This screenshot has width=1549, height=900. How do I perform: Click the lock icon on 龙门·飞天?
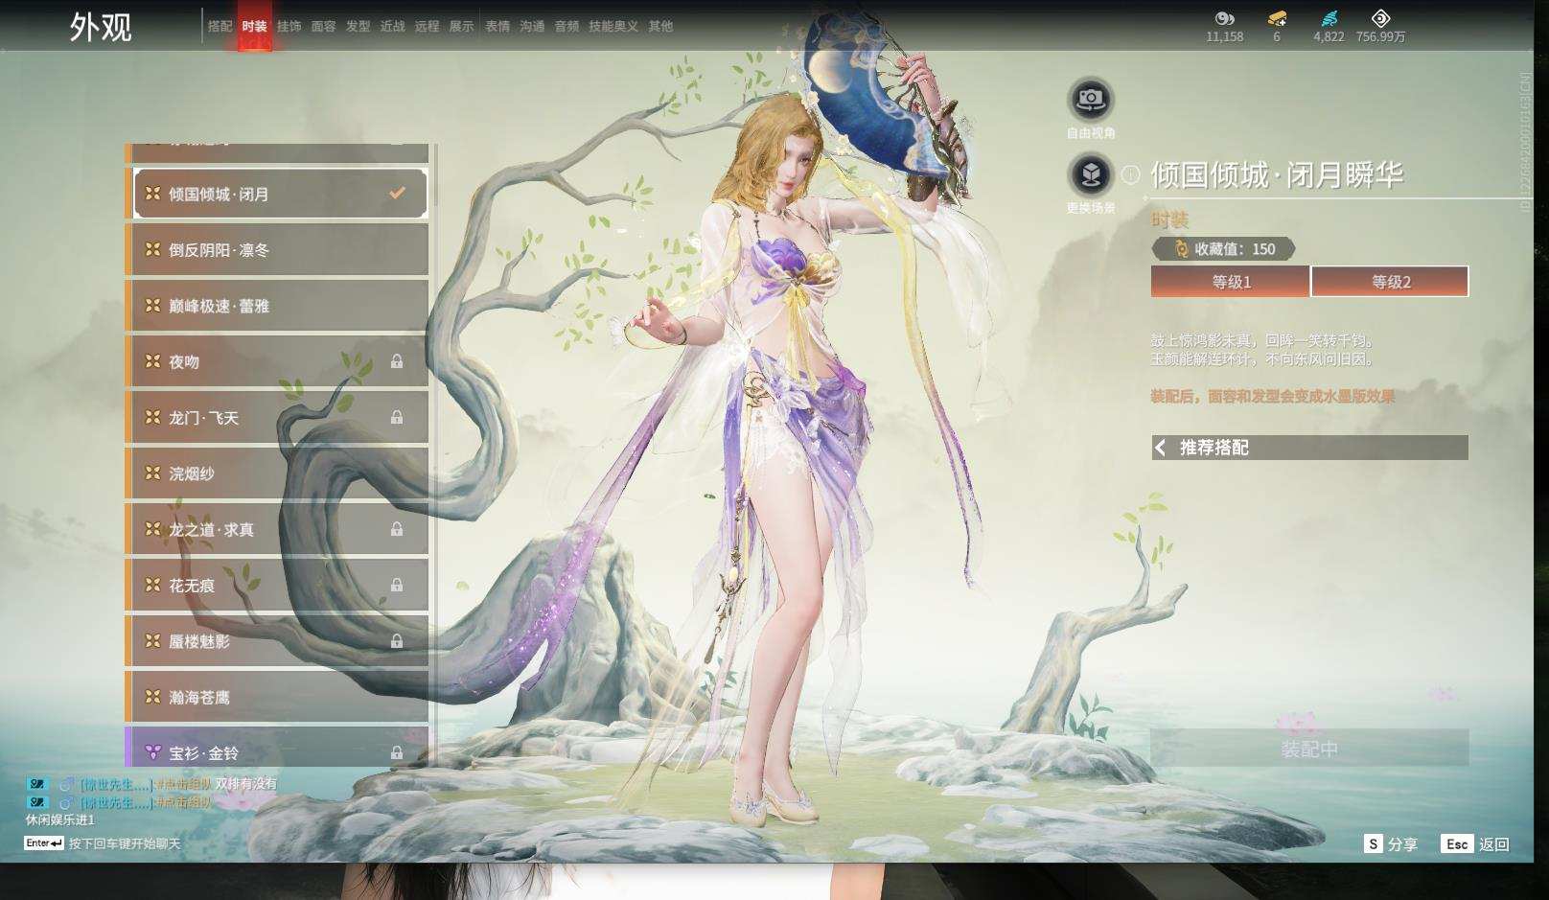point(397,417)
